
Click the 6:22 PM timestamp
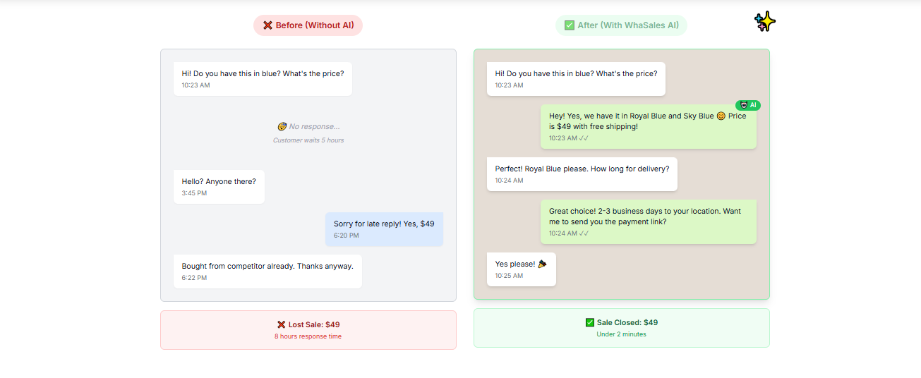[x=194, y=278]
